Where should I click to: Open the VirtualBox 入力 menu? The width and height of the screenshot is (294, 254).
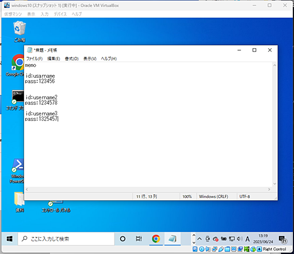click(45, 14)
